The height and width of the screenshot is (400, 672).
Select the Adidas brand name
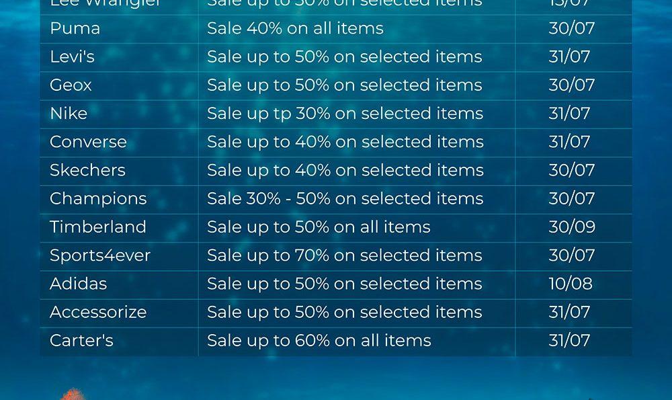coord(79,284)
